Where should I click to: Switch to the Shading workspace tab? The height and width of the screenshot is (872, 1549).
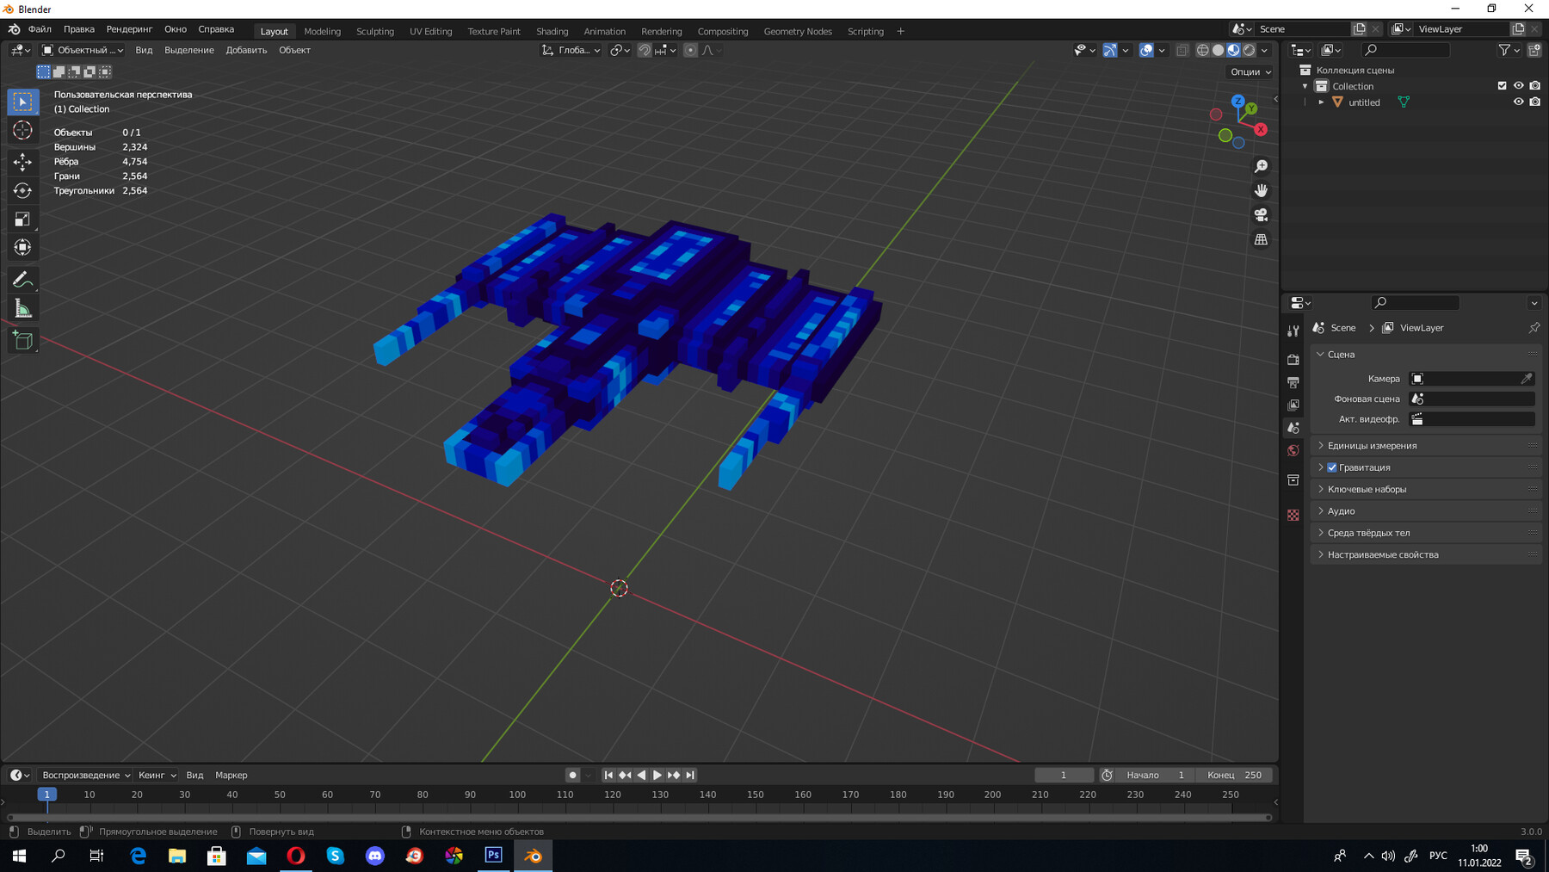[552, 31]
